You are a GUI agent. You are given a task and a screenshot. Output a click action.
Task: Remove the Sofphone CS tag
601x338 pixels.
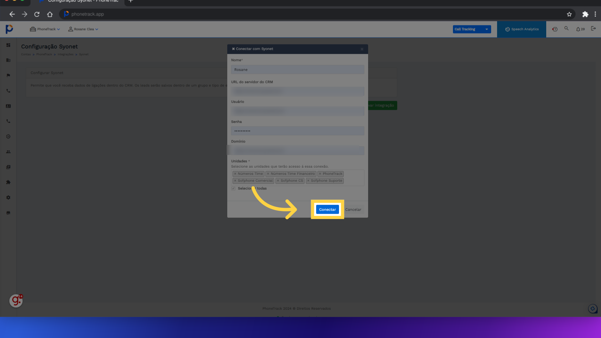click(278, 181)
